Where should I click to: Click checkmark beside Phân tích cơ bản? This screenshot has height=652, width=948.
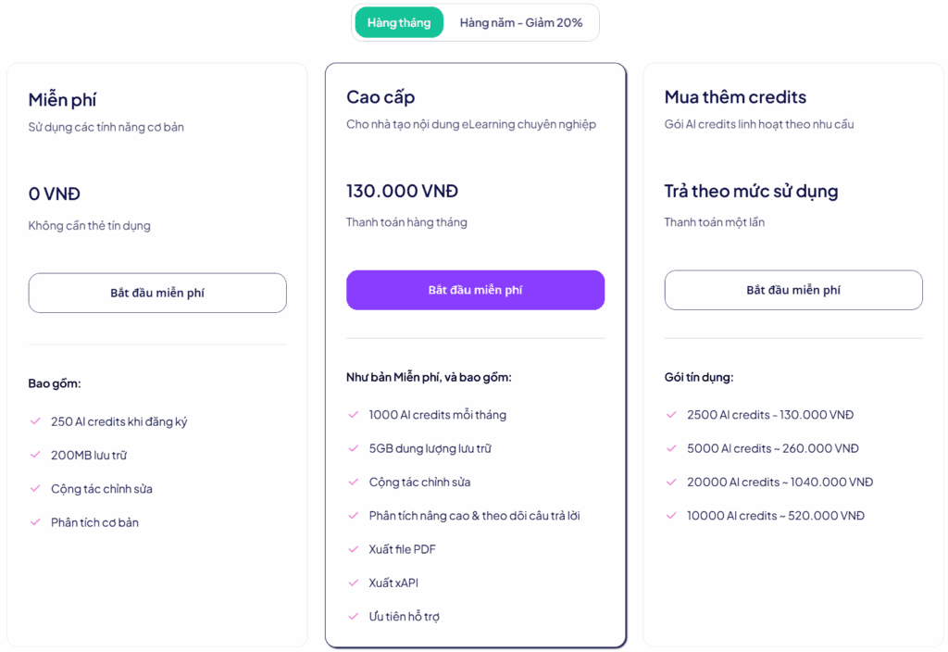pos(35,522)
